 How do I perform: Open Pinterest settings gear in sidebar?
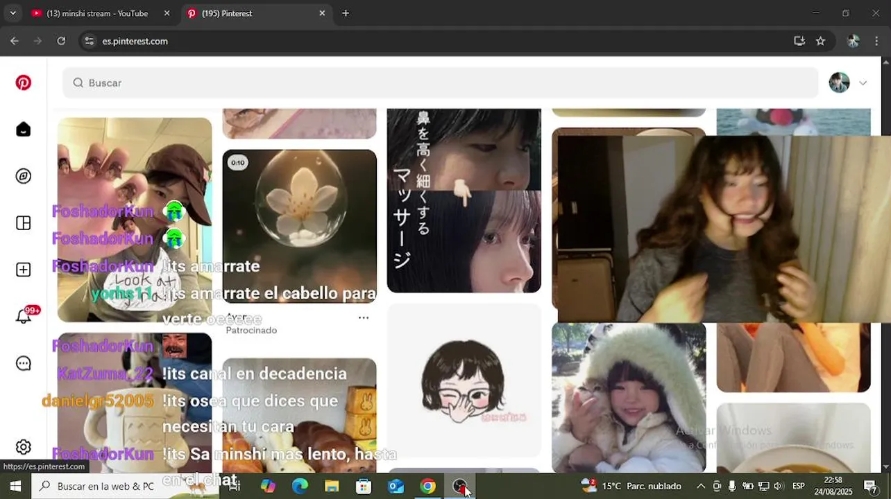[x=24, y=447]
